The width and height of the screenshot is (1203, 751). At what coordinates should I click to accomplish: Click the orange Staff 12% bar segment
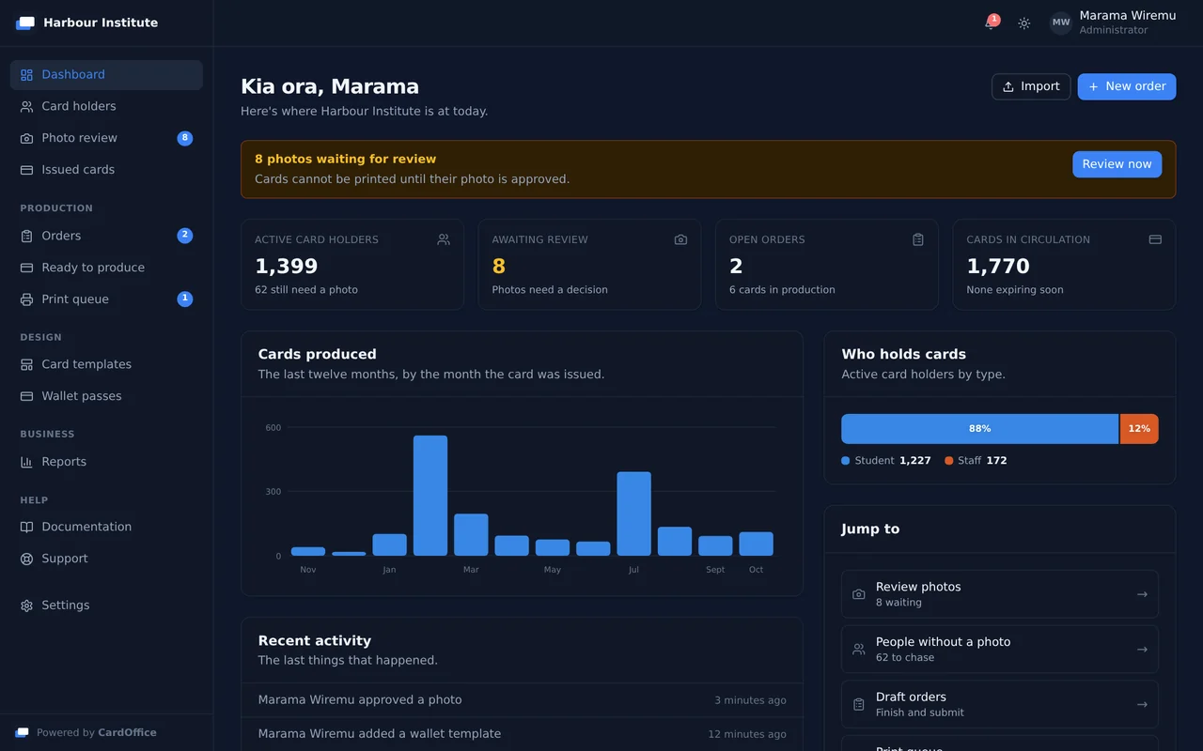[x=1139, y=429]
